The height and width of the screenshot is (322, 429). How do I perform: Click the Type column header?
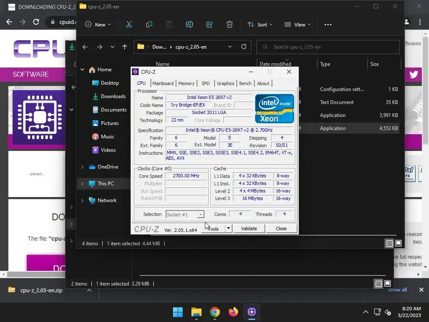click(325, 64)
